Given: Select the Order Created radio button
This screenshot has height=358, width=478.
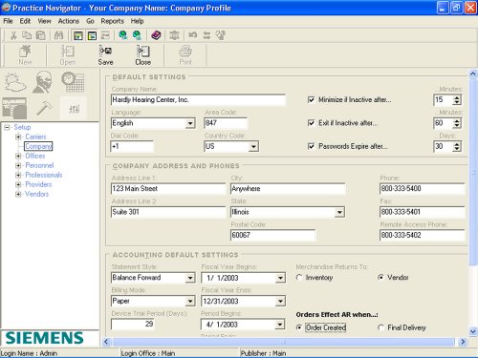Looking at the screenshot, I should [299, 327].
